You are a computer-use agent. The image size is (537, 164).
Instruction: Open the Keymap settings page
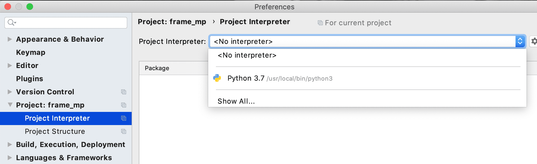point(31,52)
